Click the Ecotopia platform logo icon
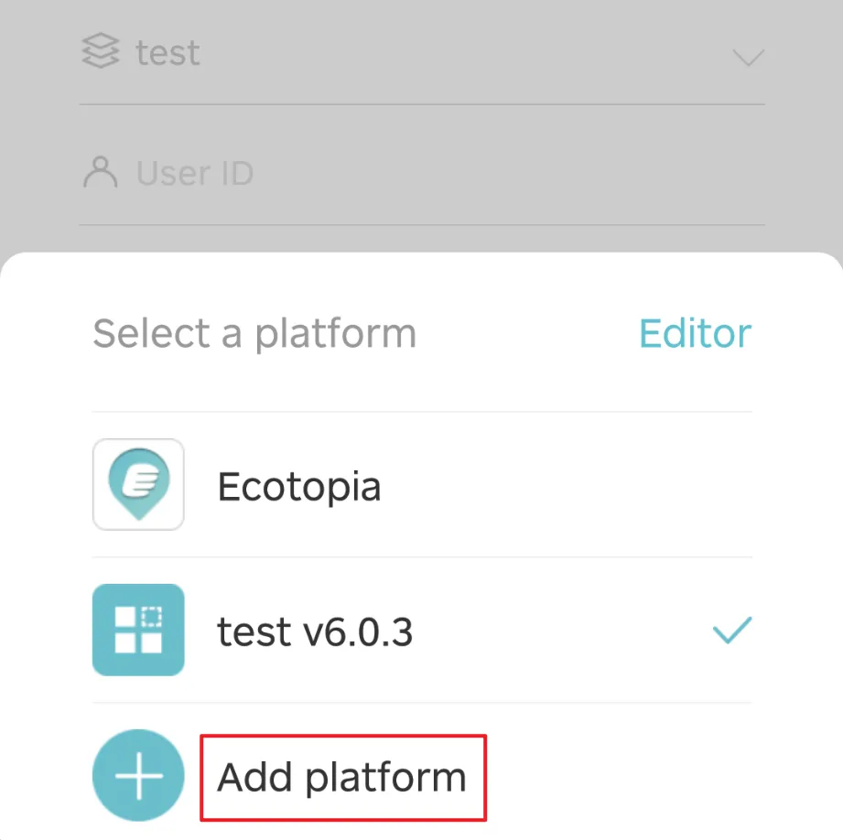The image size is (843, 840). click(138, 484)
